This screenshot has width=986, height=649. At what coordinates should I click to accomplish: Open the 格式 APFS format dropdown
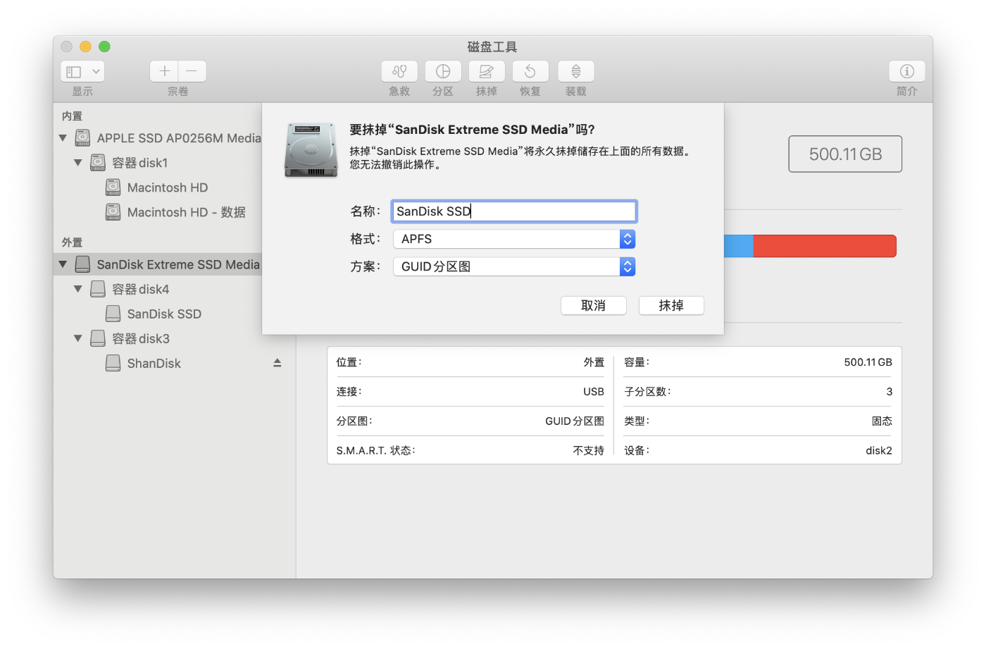(x=514, y=239)
